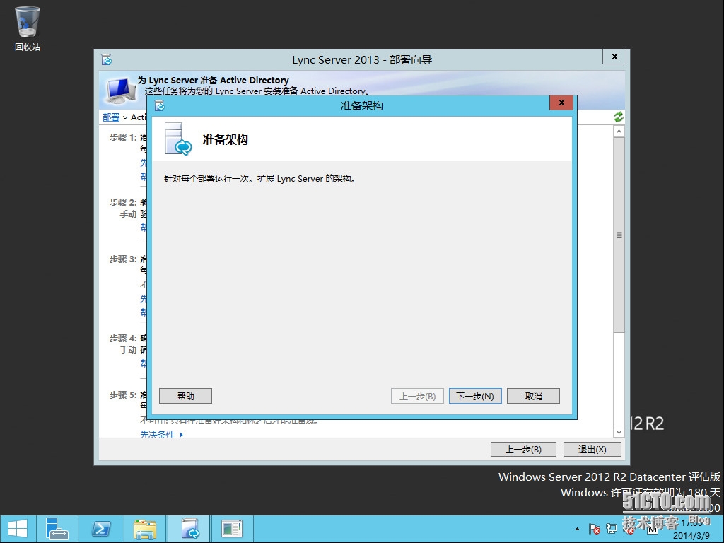The width and height of the screenshot is (724, 543).
Task: Click the network tray icon
Action: click(x=612, y=529)
